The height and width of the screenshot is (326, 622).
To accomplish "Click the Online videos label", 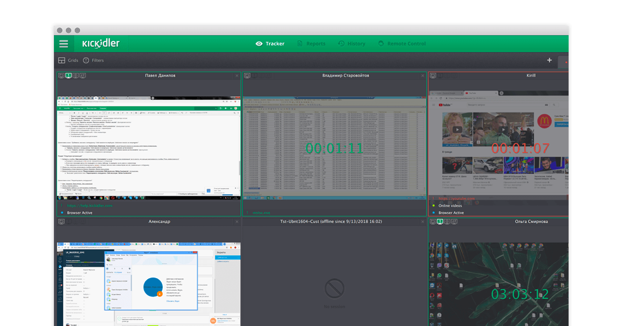I will tap(450, 206).
